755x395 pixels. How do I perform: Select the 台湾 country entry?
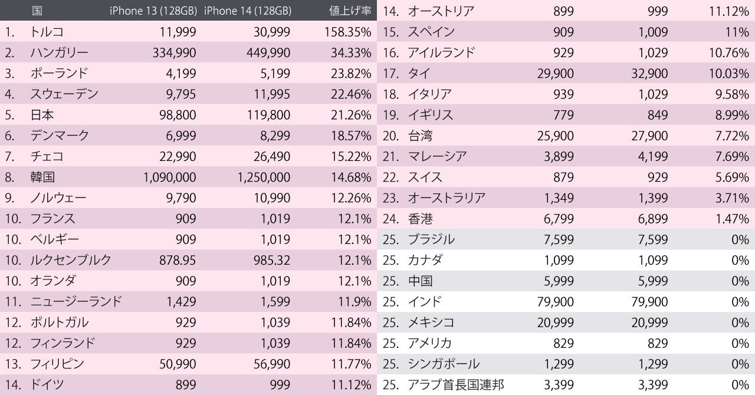[420, 136]
